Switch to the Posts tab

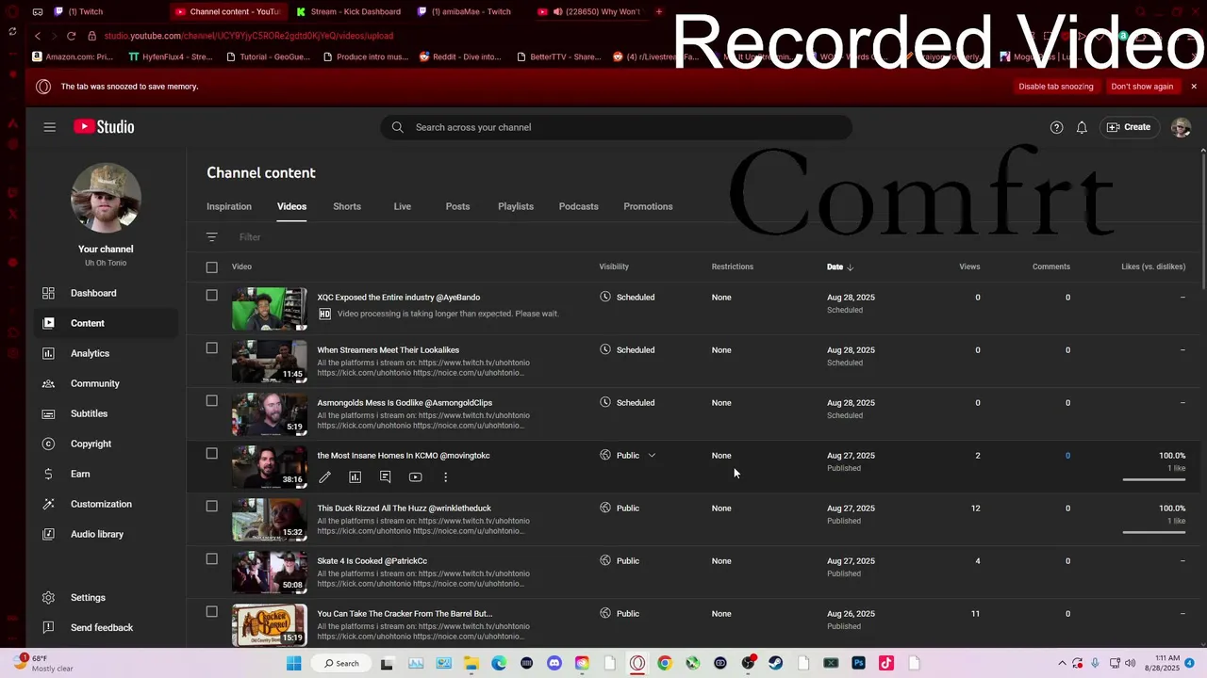(x=457, y=206)
